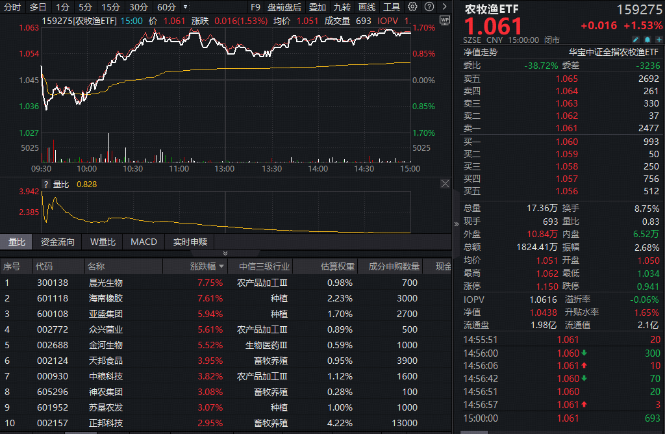The height and width of the screenshot is (434, 665).
Task: Close the 量比 indicator panel
Action: tap(445, 184)
